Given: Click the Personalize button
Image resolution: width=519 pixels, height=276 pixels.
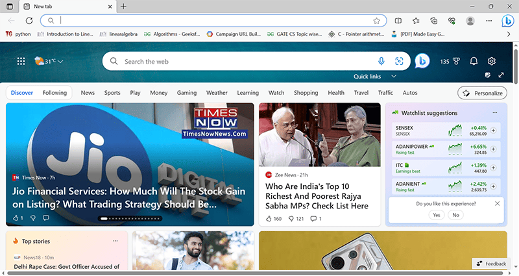Looking at the screenshot, I should (482, 93).
